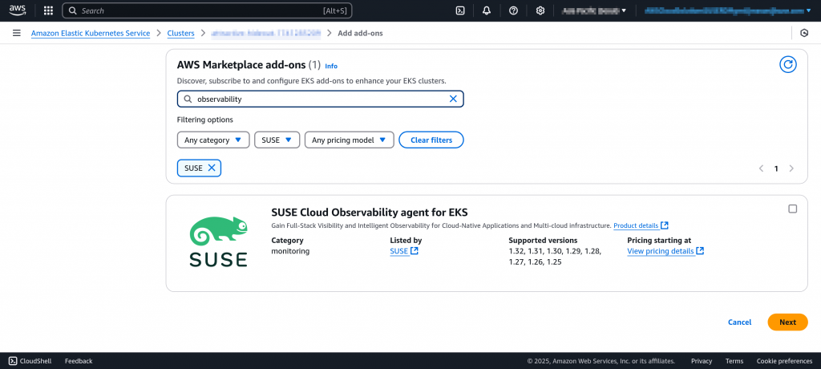The image size is (821, 369).
Task: Click the Clear filters button
Action: click(x=431, y=140)
